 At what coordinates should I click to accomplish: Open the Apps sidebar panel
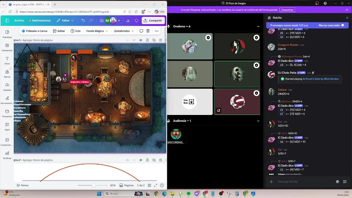click(x=7, y=127)
